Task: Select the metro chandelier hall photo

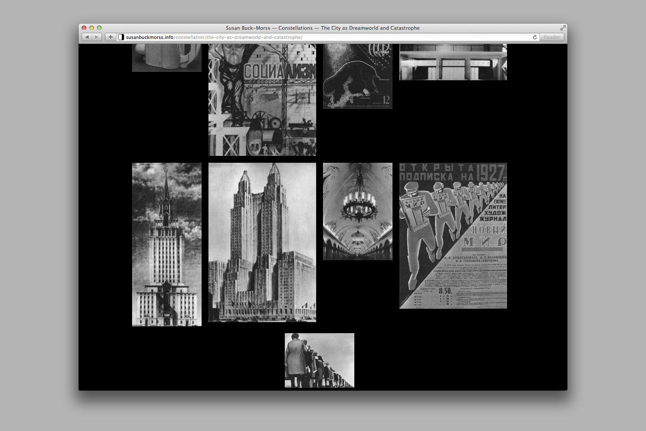Action: [357, 211]
